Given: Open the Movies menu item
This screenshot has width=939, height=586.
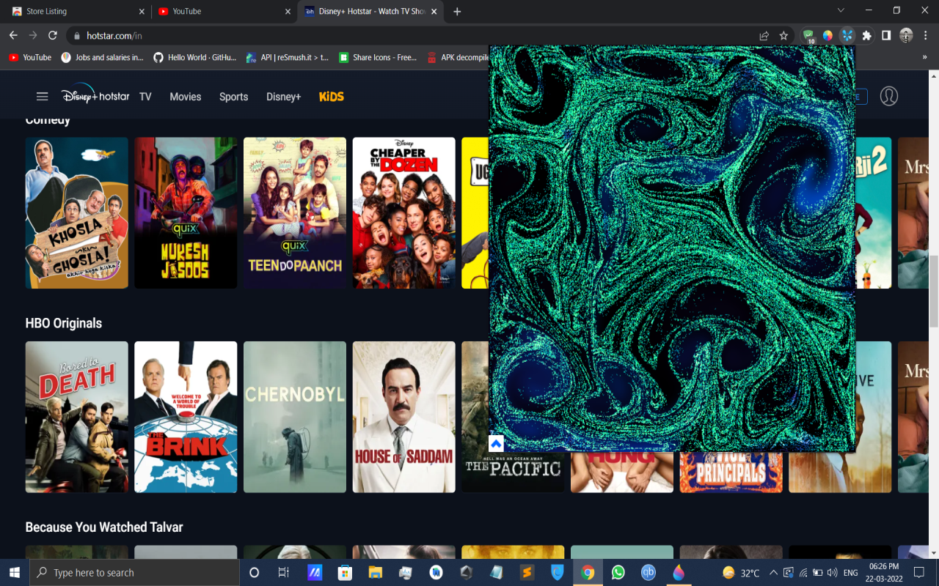Looking at the screenshot, I should 185,97.
